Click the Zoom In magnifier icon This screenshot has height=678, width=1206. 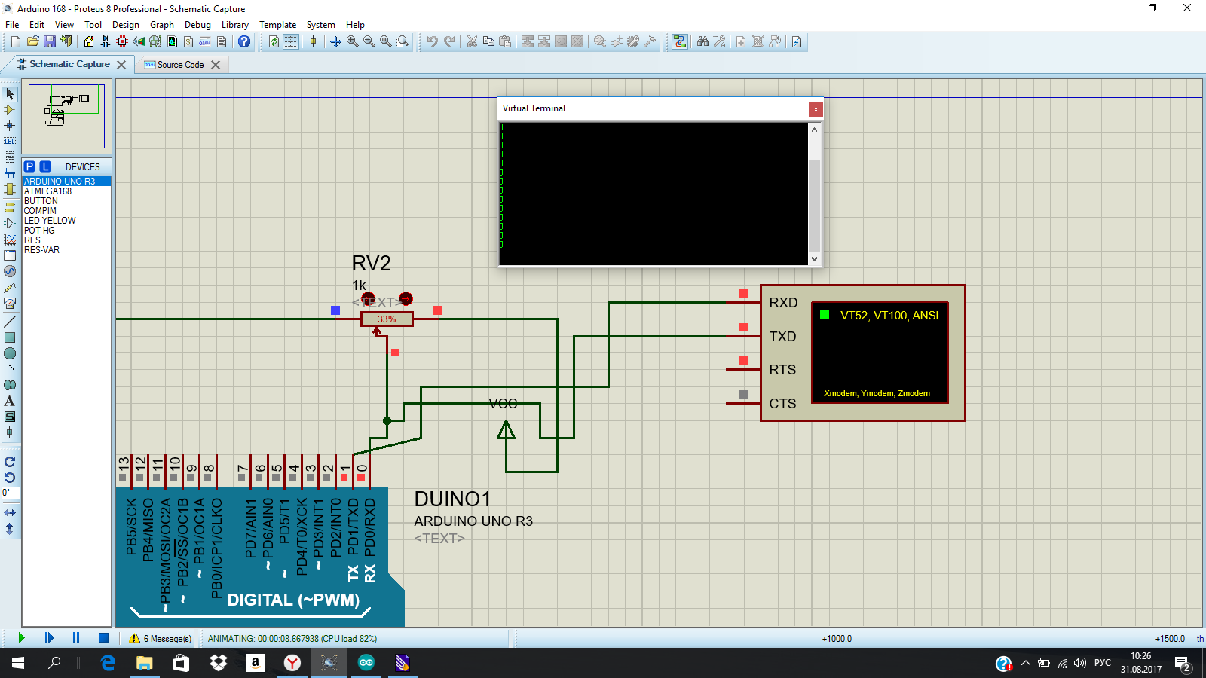(x=353, y=41)
